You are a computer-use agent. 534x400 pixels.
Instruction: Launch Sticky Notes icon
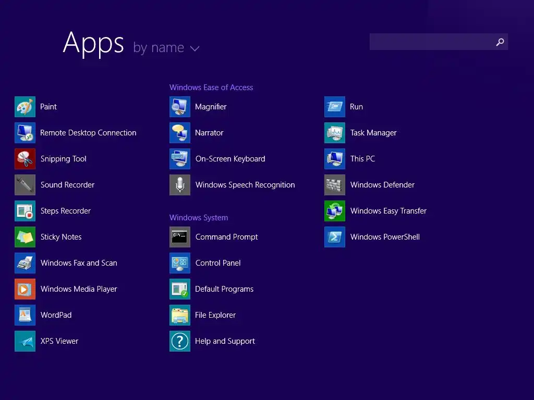click(x=25, y=237)
